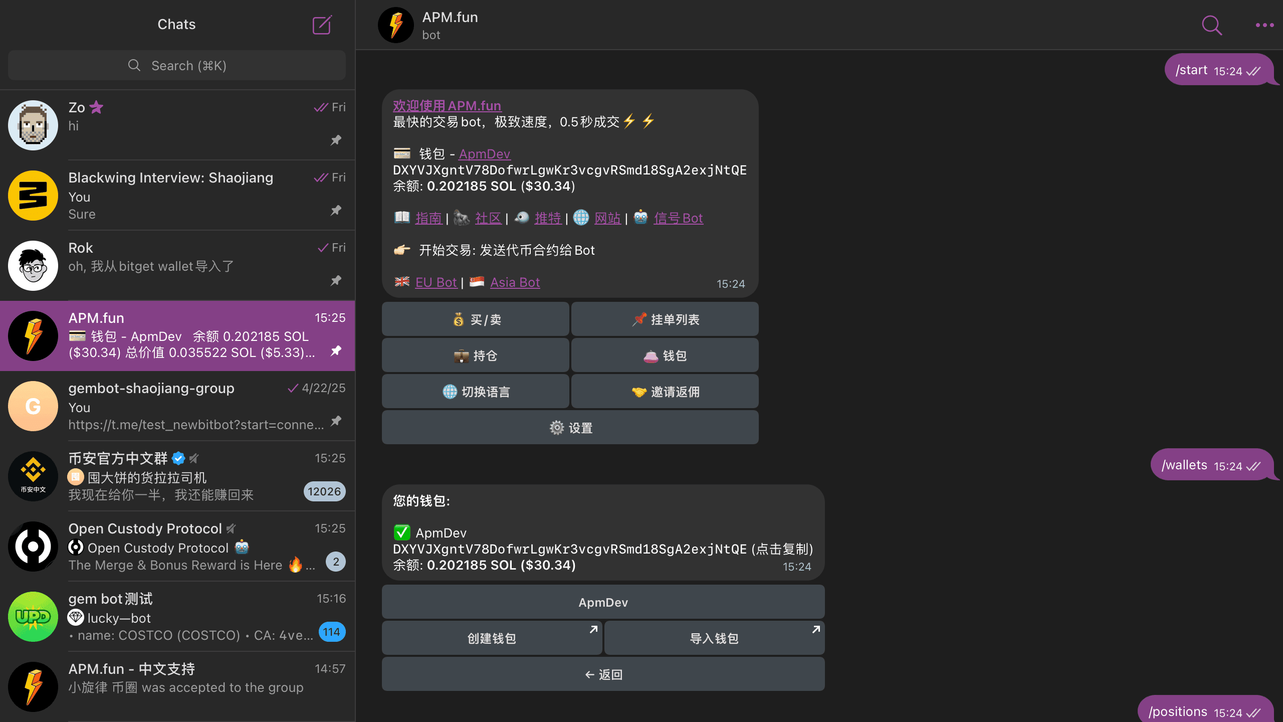Image resolution: width=1283 pixels, height=722 pixels.
Task: Click the pin icon on Rok chat
Action: point(336,280)
